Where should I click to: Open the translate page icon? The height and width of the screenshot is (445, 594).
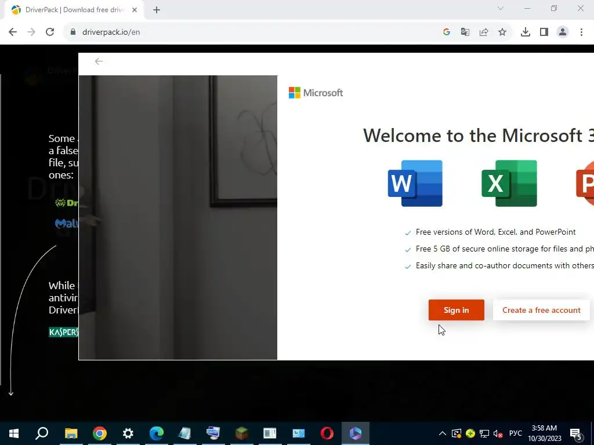[465, 32]
